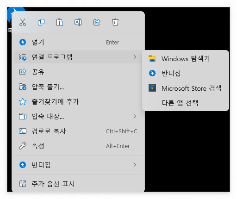
Task: Click the open-with icon beside 연결 프로그램
Action: click(23, 57)
